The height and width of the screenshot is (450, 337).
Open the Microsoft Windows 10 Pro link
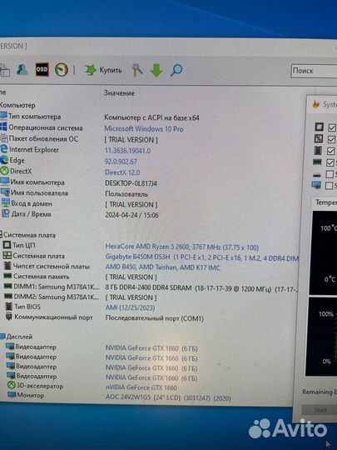coord(144,129)
